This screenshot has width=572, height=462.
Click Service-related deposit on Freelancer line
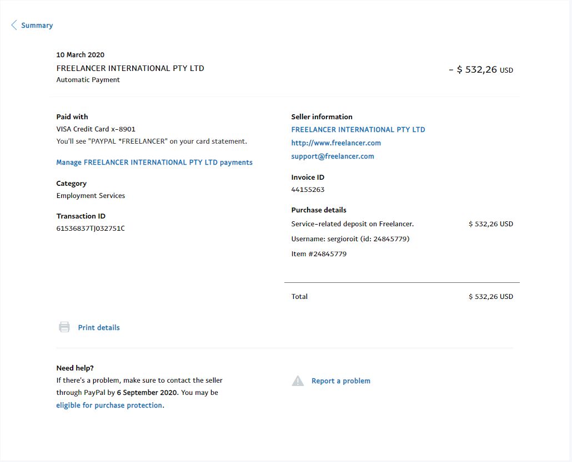tap(353, 224)
